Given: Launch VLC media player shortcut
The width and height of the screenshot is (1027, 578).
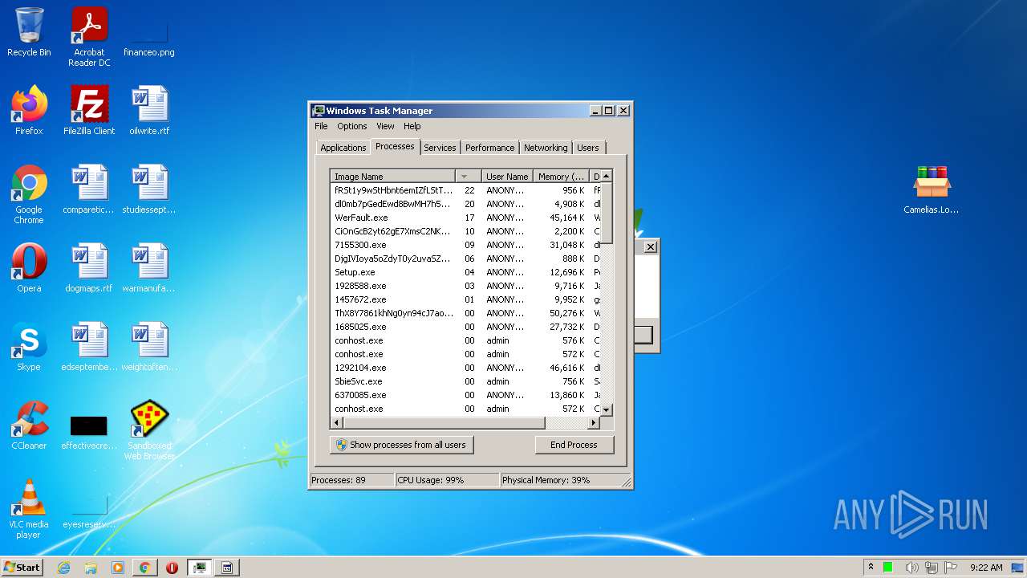Looking at the screenshot, I should click(29, 509).
